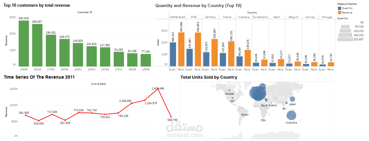This screenshot has width=369, height=141.
Task: Select the Belgium blue Quantity bar
Action: click(x=289, y=65)
